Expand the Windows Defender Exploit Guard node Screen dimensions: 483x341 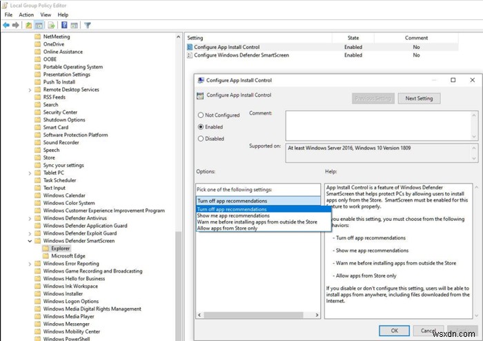(30, 233)
